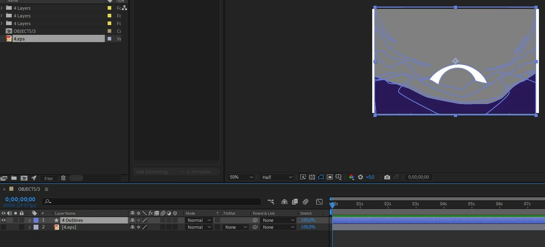Select the OBJECTS/3 timeline tab
This screenshot has width=545, height=247.
click(x=29, y=189)
